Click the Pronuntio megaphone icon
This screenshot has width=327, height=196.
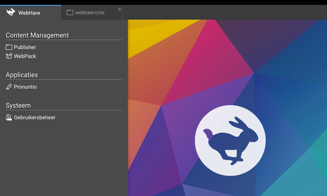coord(9,87)
